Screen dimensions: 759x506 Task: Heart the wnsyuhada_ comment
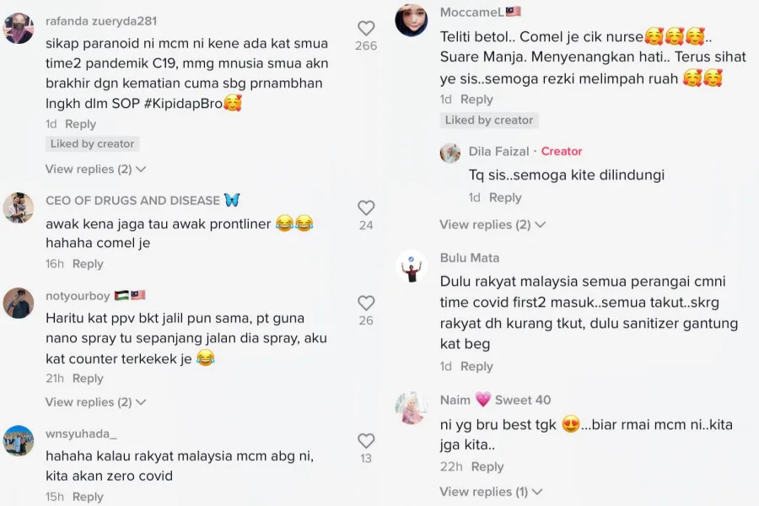pyautogui.click(x=366, y=440)
